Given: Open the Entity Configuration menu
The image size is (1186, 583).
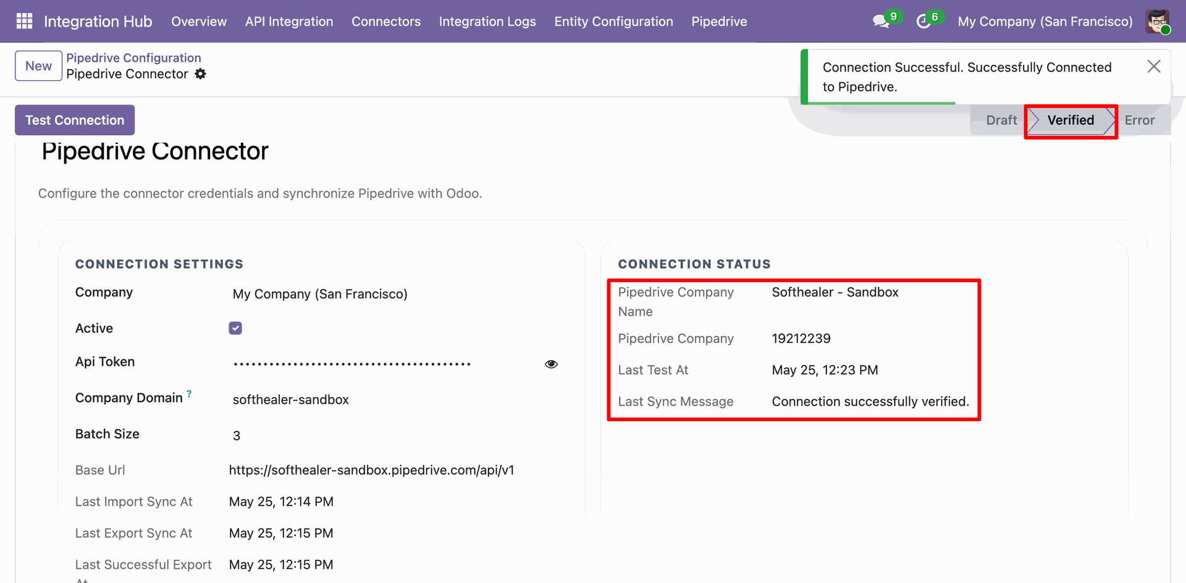Looking at the screenshot, I should tap(613, 21).
